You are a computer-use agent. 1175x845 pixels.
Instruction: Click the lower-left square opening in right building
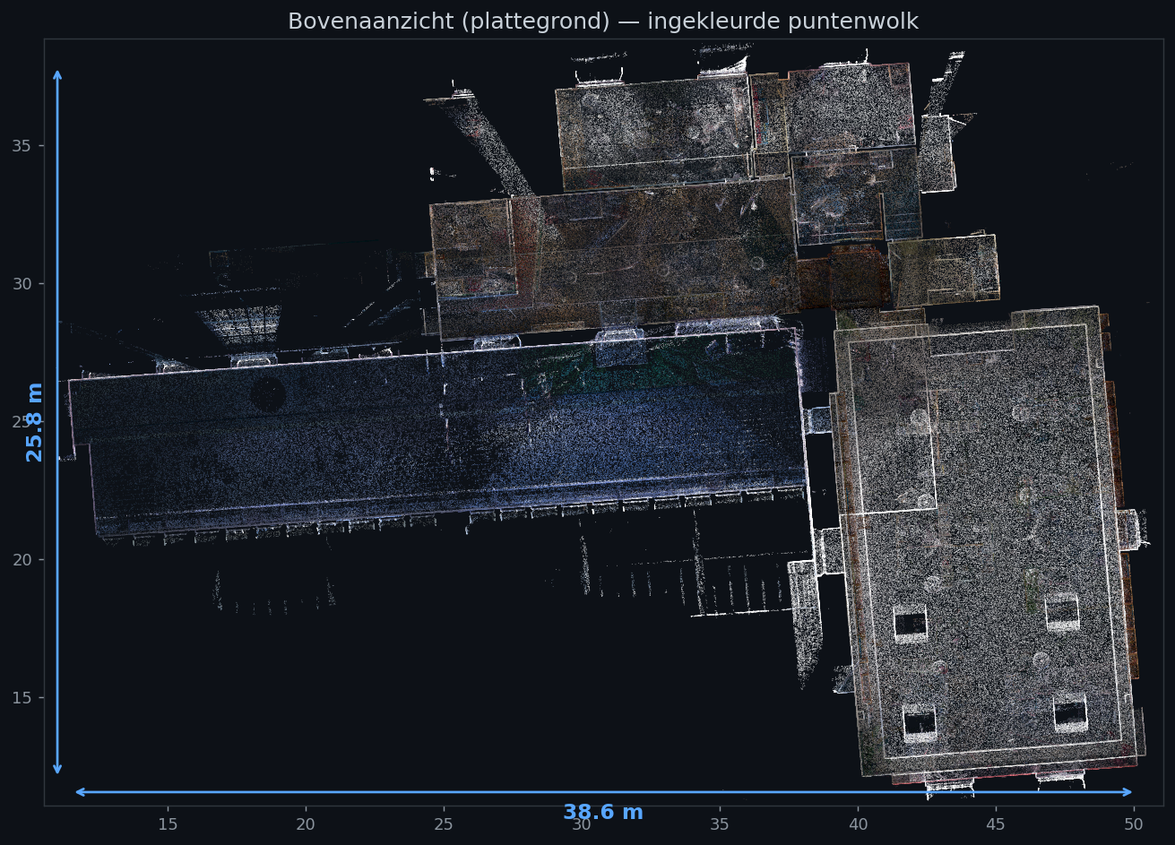[x=920, y=721]
